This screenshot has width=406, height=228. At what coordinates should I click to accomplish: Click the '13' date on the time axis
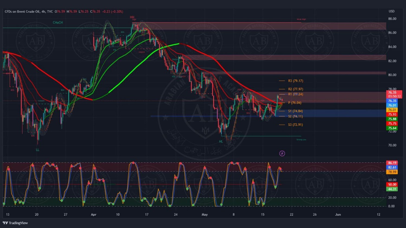tap(8, 214)
